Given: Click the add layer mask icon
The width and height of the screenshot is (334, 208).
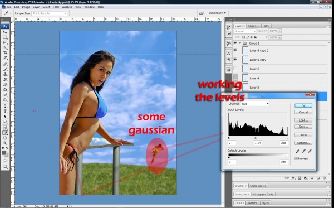Looking at the screenshot, I should pyautogui.click(x=299, y=178).
